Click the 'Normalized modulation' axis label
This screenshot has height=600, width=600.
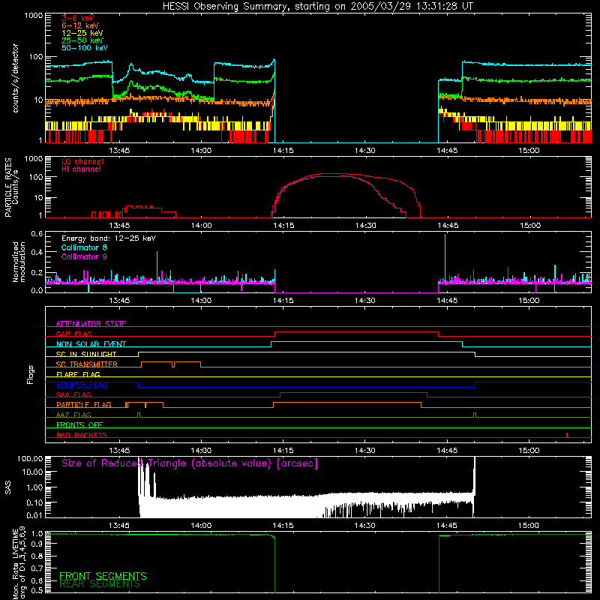tap(19, 262)
